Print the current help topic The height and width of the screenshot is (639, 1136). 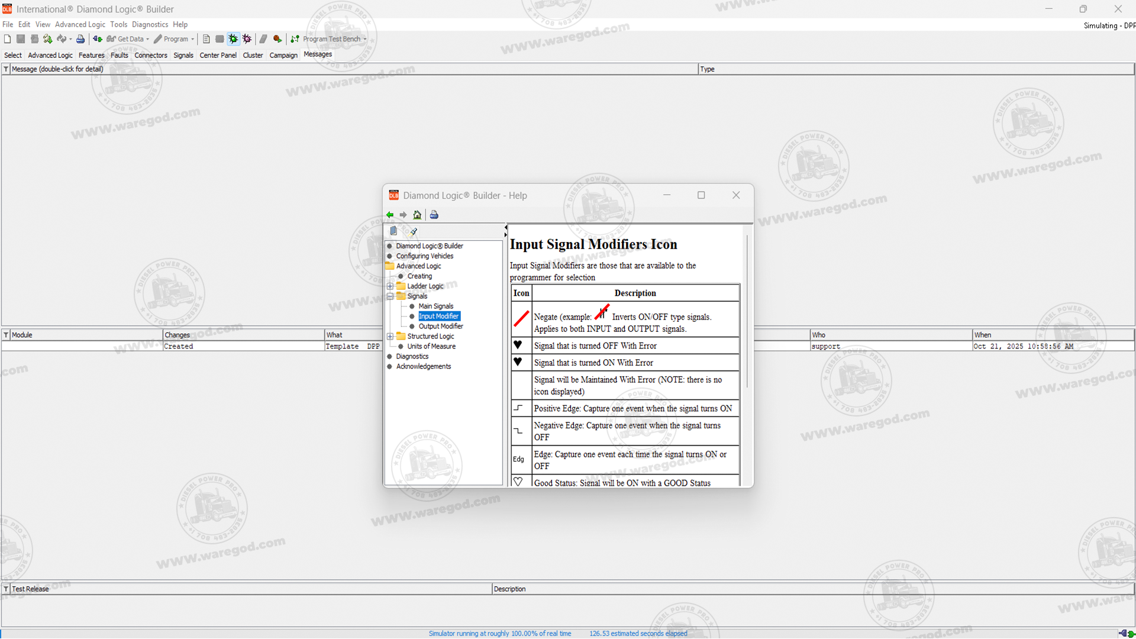tap(434, 215)
